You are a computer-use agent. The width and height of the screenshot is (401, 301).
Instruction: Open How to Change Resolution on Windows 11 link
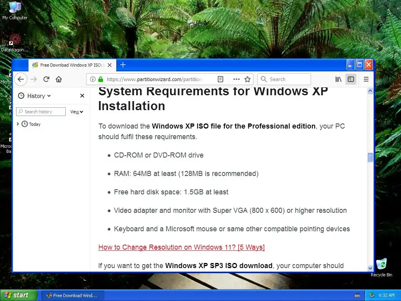pos(182,247)
